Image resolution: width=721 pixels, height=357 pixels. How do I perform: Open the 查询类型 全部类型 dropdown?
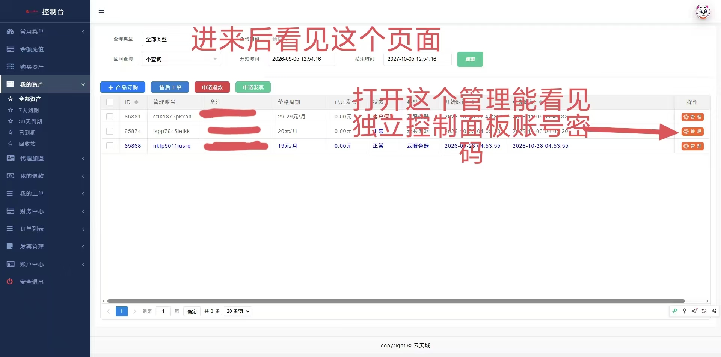click(x=181, y=39)
